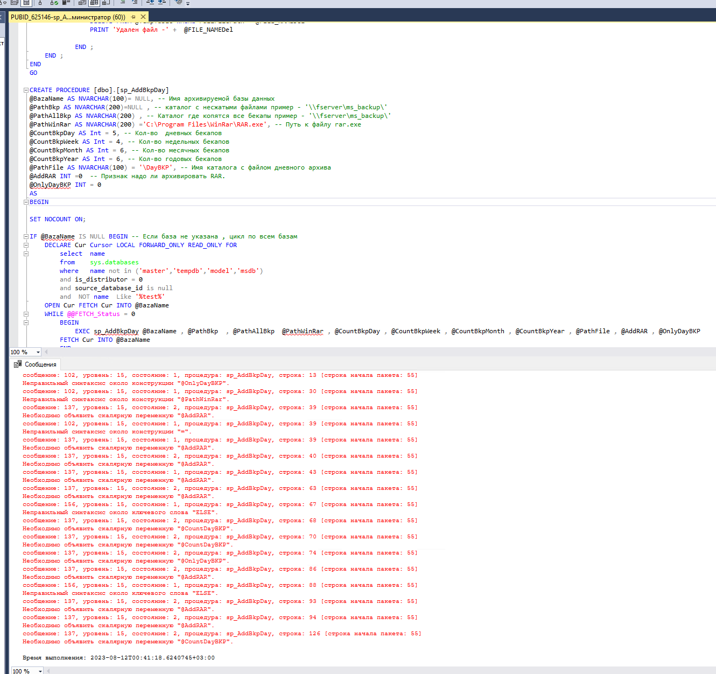This screenshot has height=674, width=716.
Task: Collapse the BEGIN block before EXEC sp_AddBkpDay
Action: click(25, 323)
